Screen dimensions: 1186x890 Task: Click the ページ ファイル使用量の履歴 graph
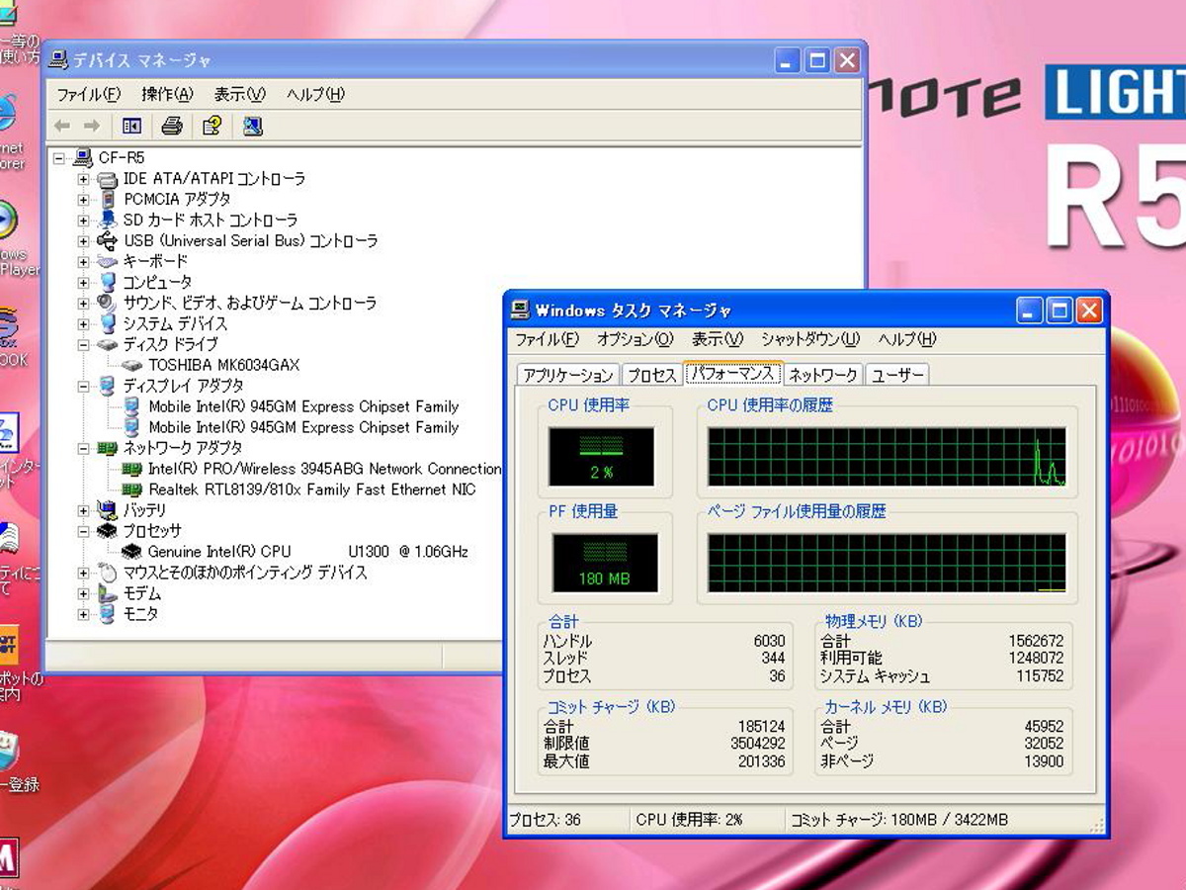click(887, 563)
